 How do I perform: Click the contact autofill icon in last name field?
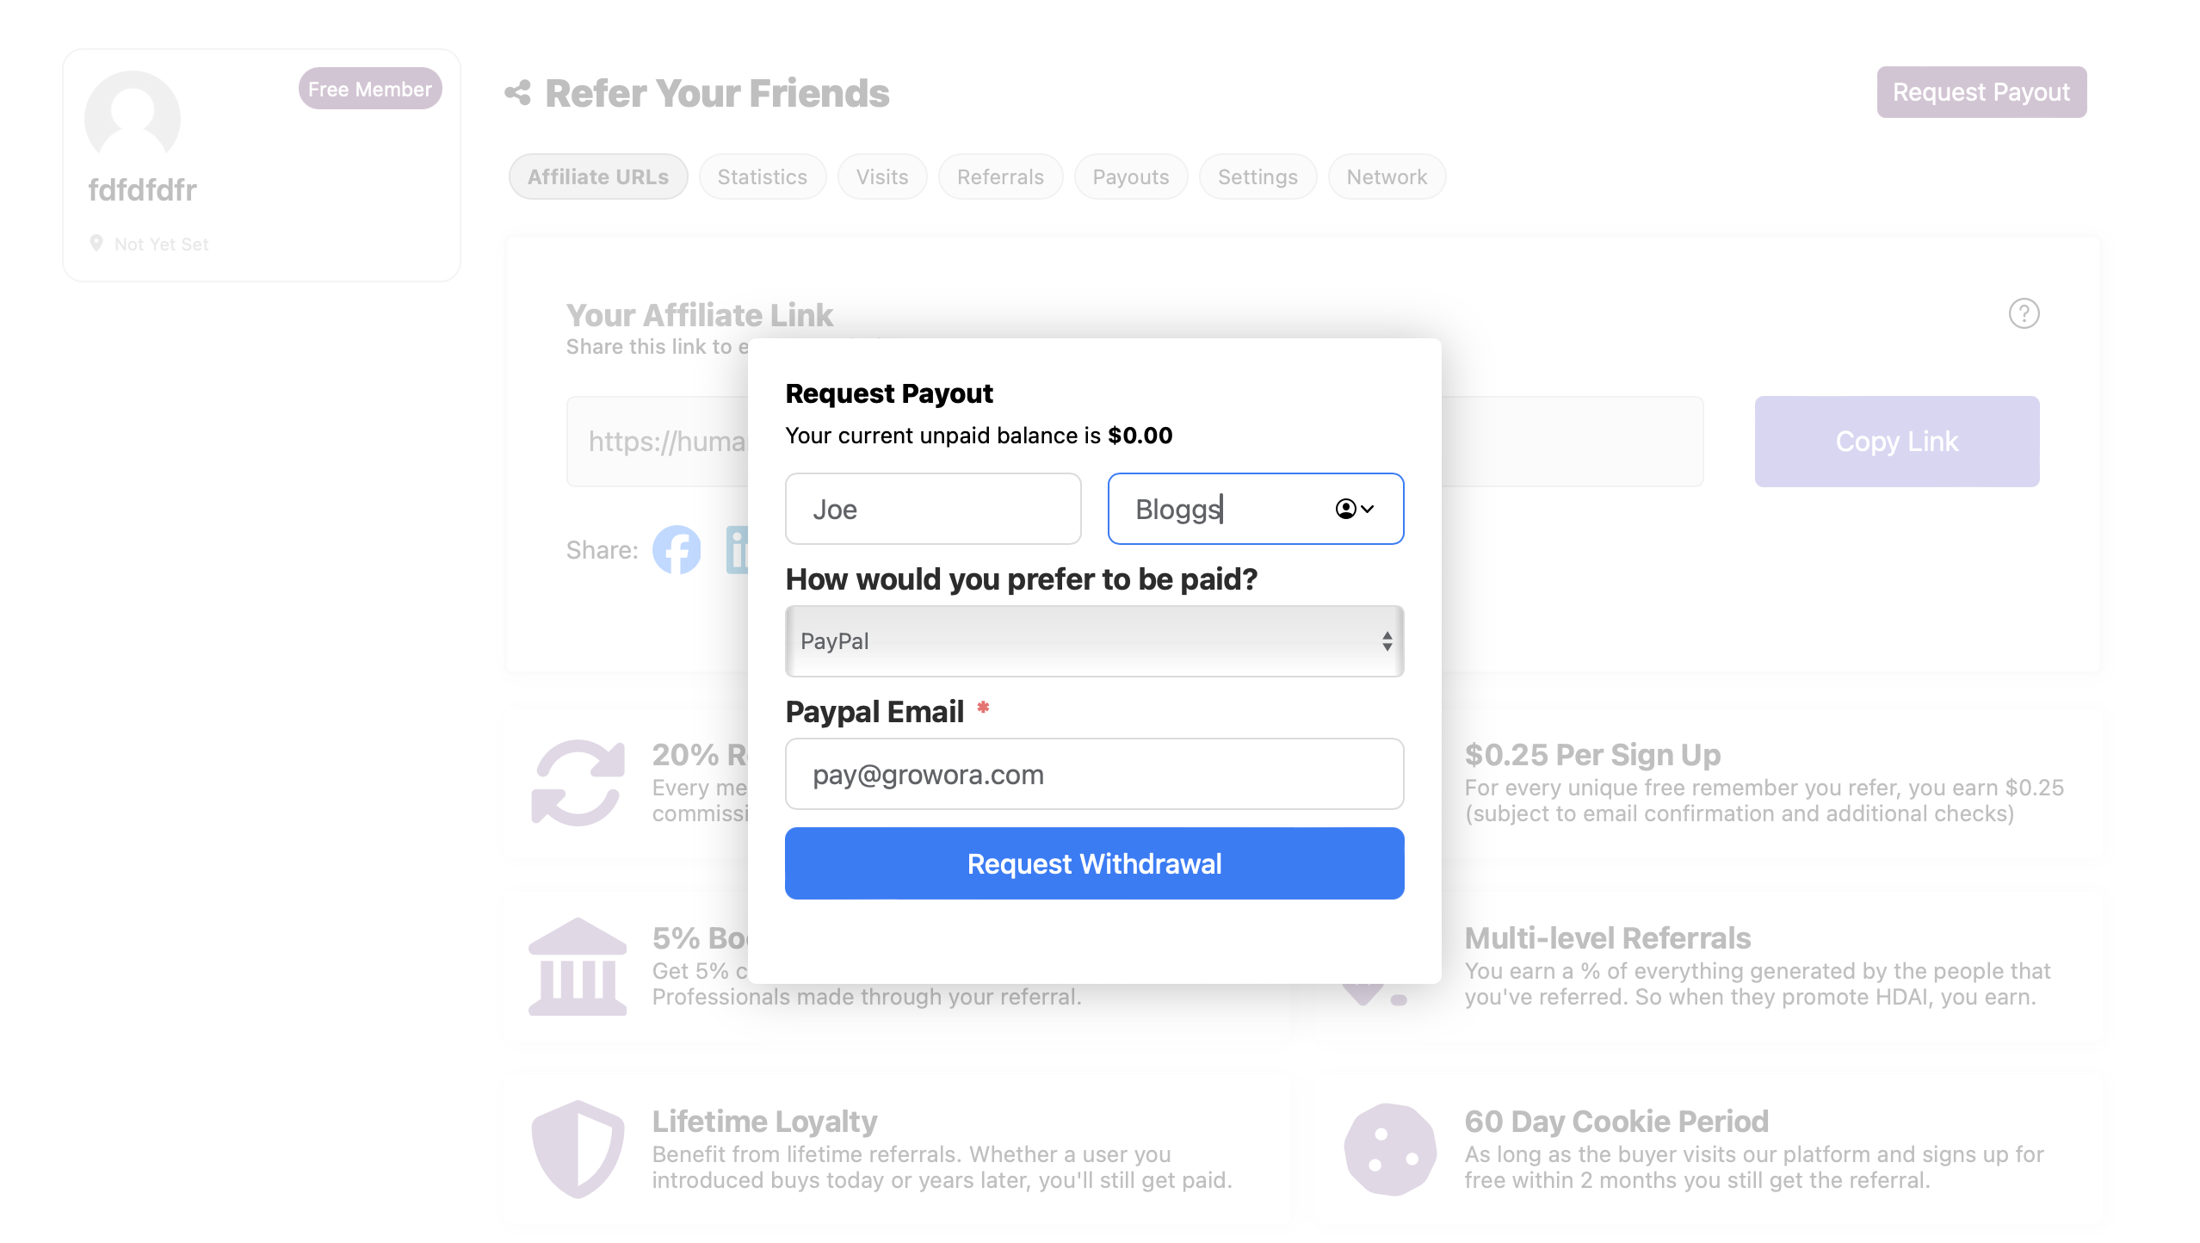coord(1354,509)
